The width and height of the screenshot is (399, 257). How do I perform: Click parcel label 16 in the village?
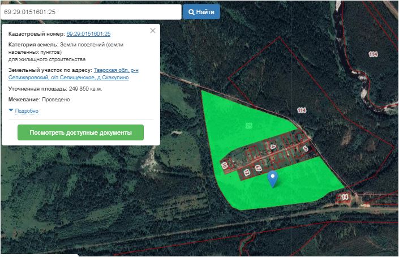pyautogui.click(x=225, y=165)
